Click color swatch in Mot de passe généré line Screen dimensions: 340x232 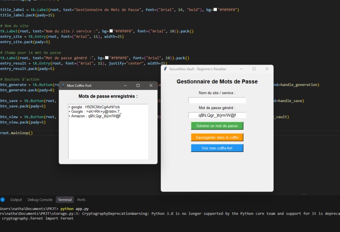point(107,58)
